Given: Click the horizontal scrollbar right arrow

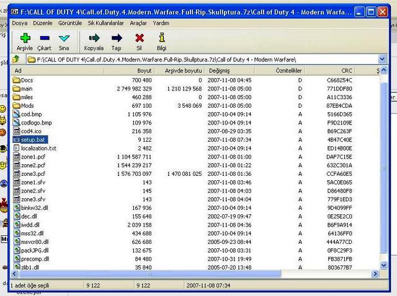Looking at the screenshot, I should [x=375, y=274].
